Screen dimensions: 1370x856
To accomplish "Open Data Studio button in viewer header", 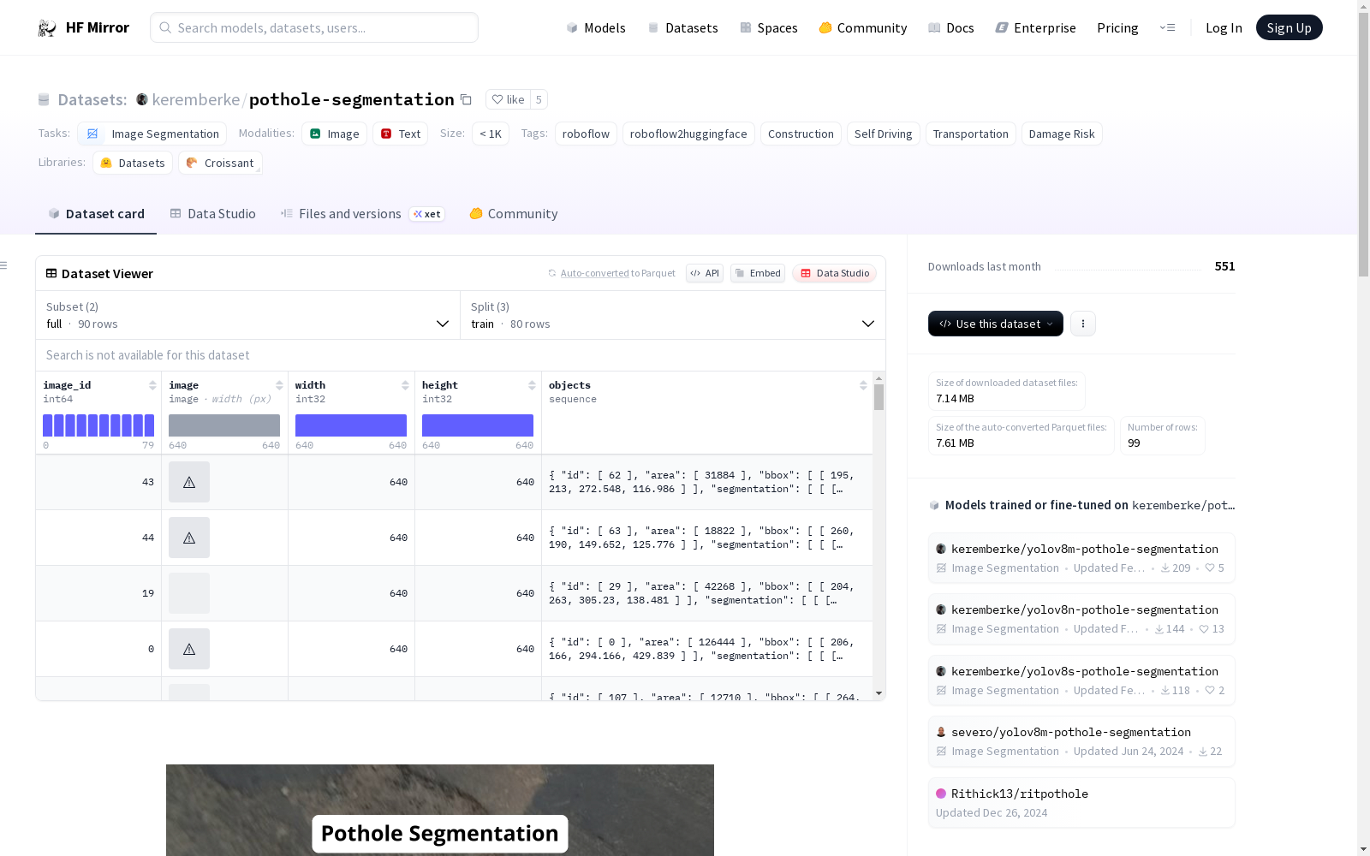I will tap(834, 273).
